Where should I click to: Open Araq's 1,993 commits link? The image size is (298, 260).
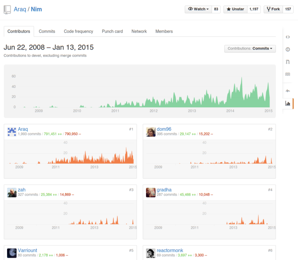[29, 134]
